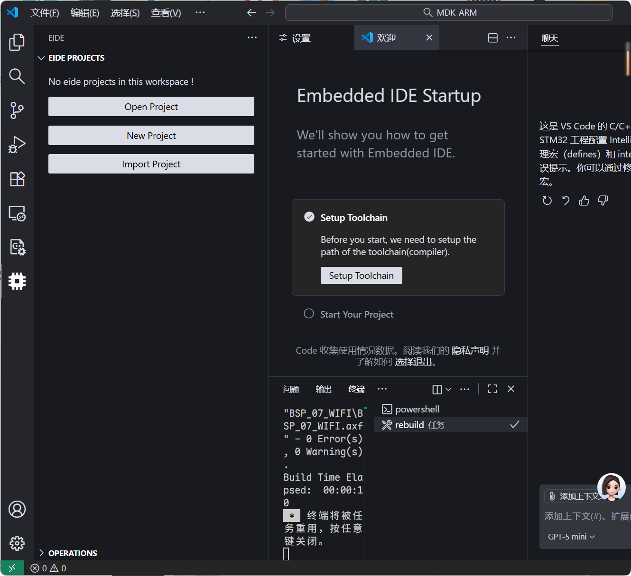
Task: Select the rebuild 任务 terminal entry
Action: [x=451, y=425]
